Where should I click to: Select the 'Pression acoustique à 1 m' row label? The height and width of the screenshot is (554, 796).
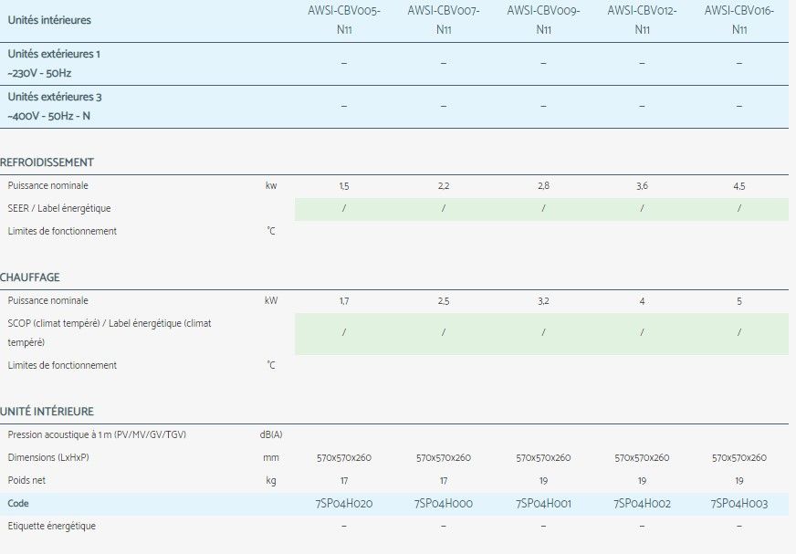pos(97,434)
